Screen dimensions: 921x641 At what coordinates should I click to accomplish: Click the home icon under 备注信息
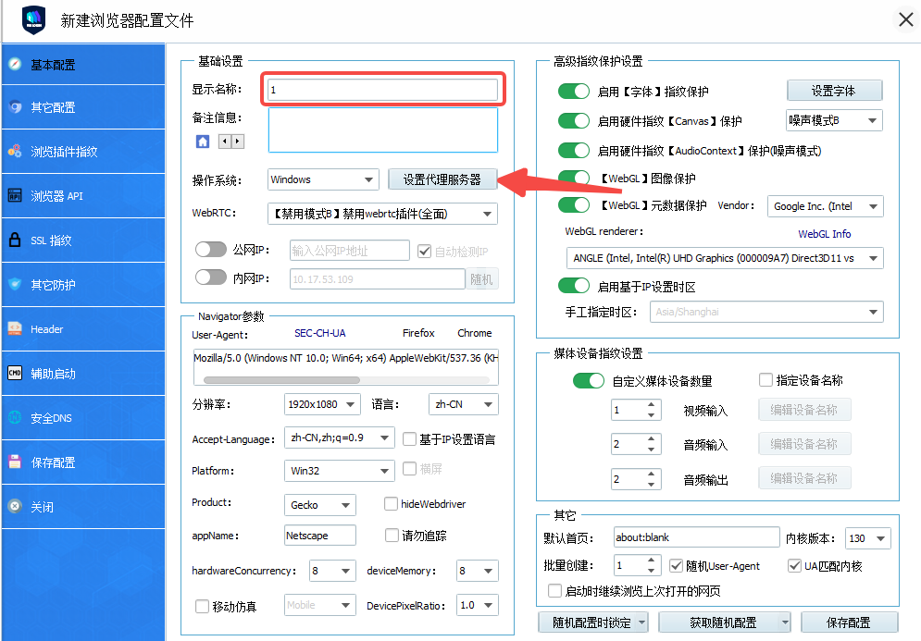[203, 142]
